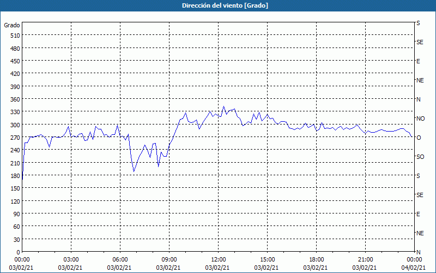Select the '06:00' time axis label
The width and height of the screenshot is (436, 273).
(x=120, y=260)
